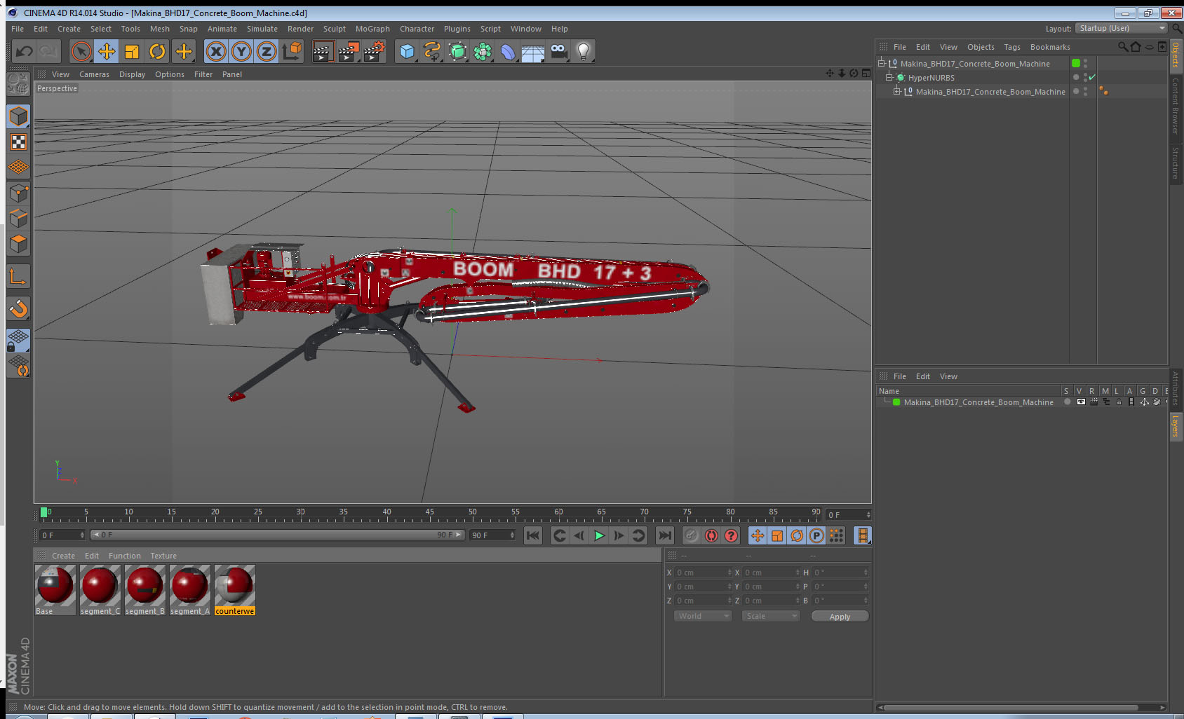
Task: Toggle Z axis lock
Action: [267, 51]
